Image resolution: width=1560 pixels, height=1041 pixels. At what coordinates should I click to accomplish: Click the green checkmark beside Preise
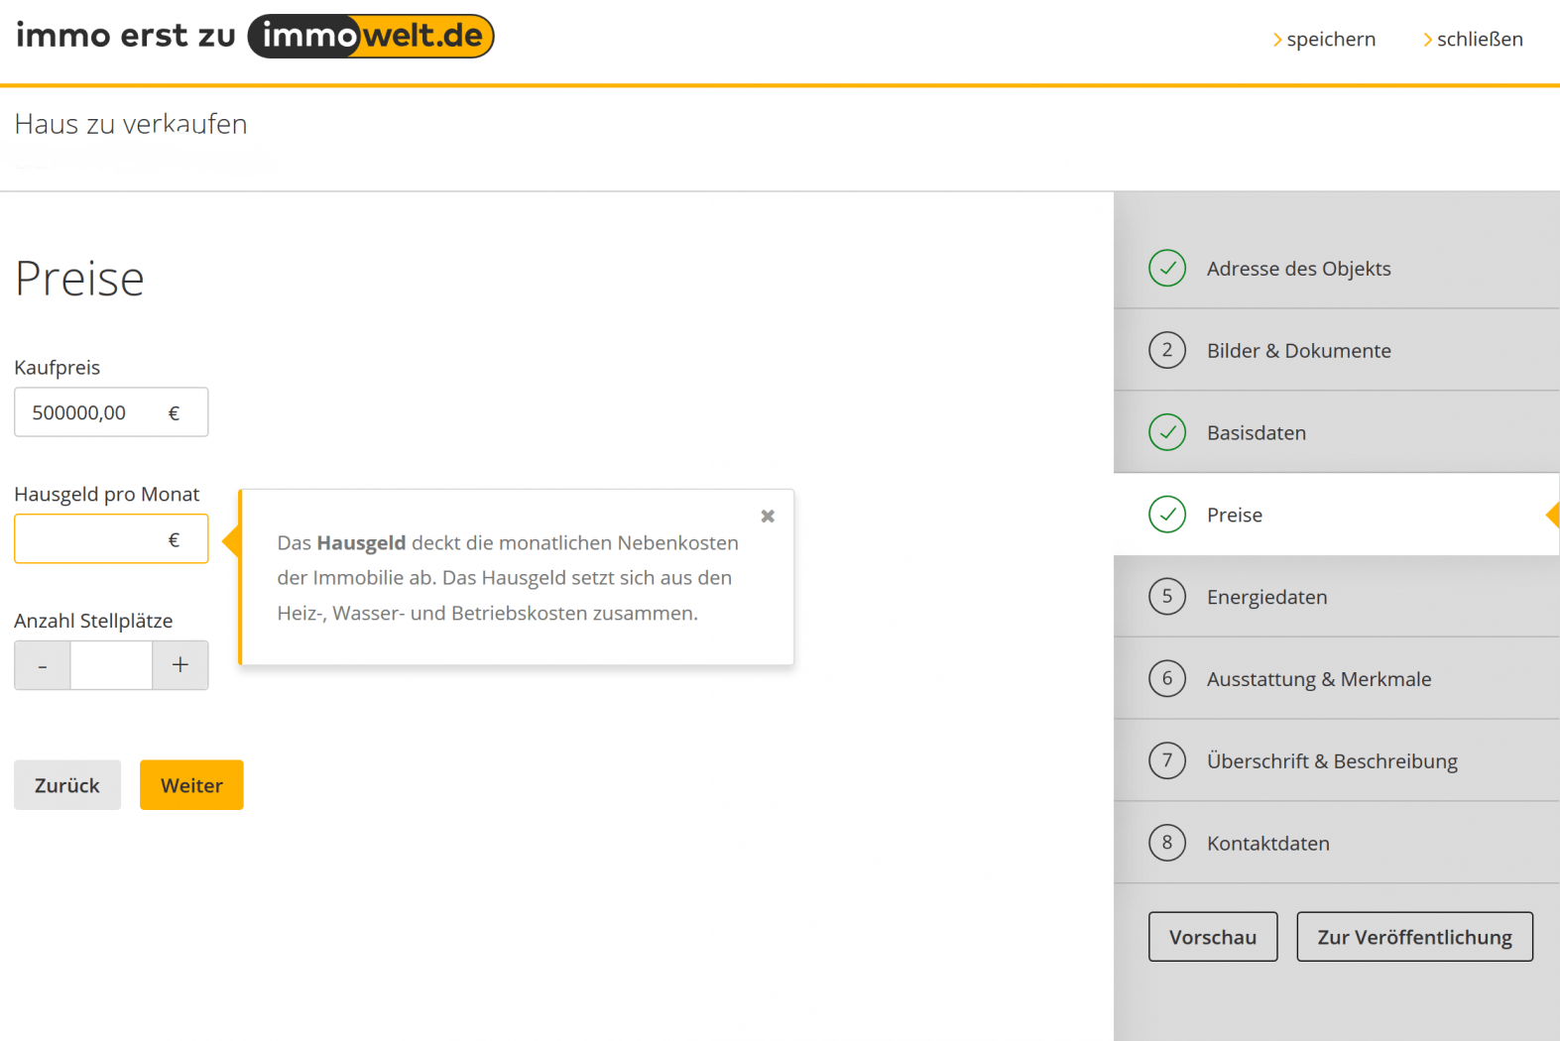pos(1167,515)
